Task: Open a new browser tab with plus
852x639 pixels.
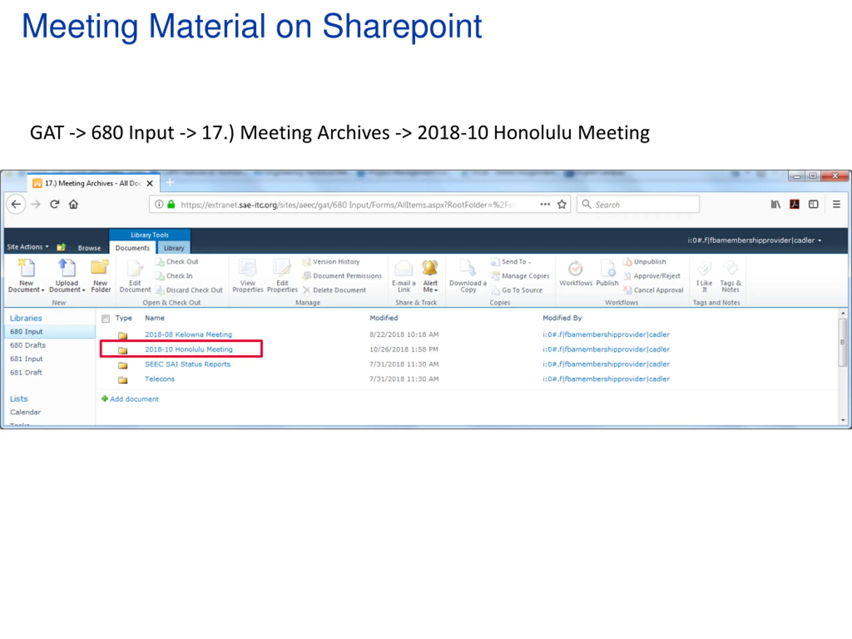Action: coord(170,183)
